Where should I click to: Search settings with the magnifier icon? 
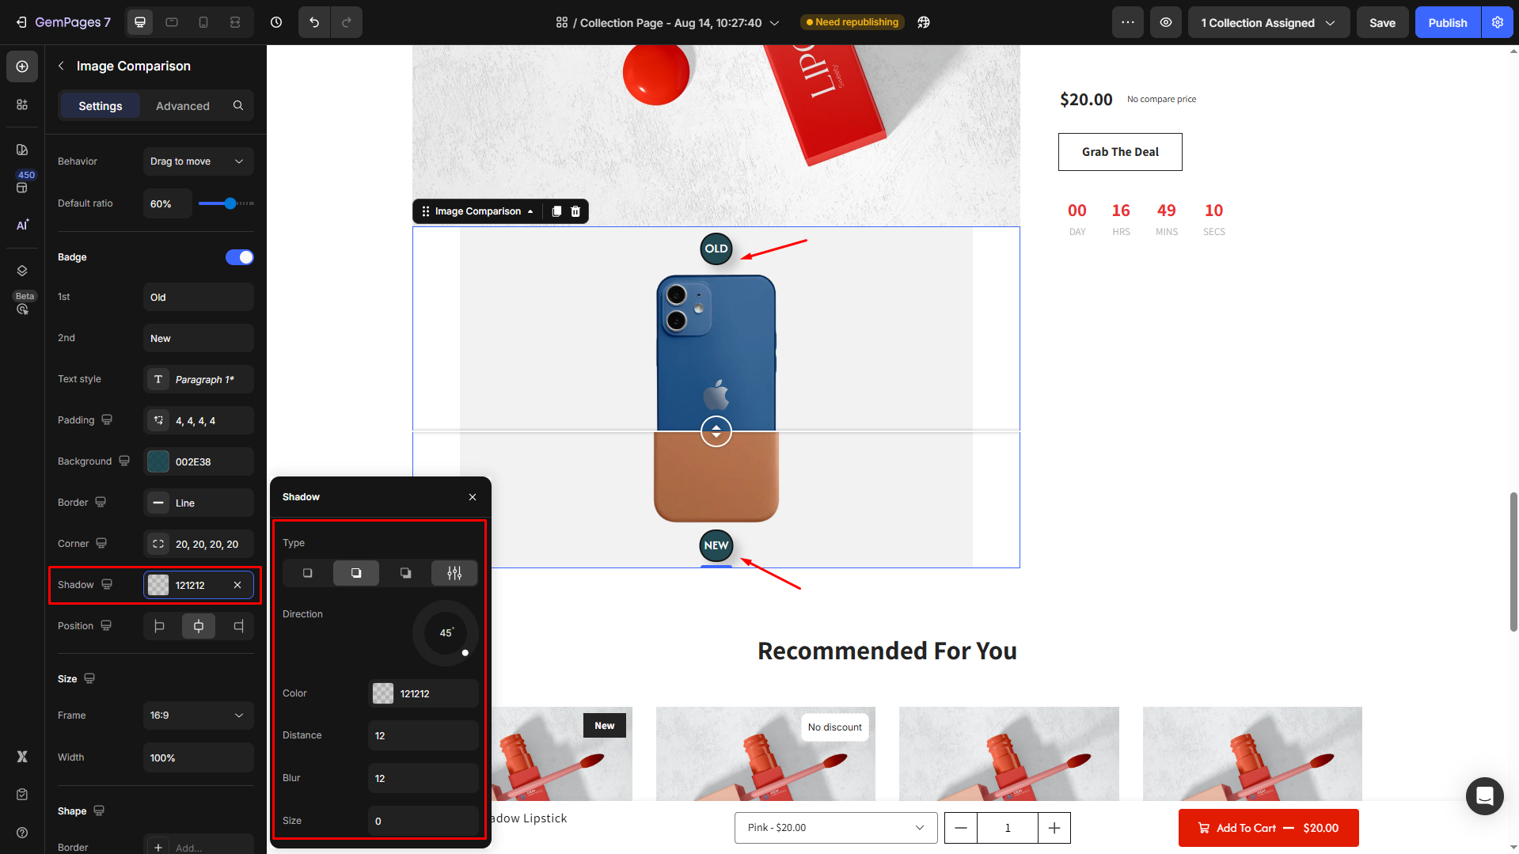click(x=238, y=105)
